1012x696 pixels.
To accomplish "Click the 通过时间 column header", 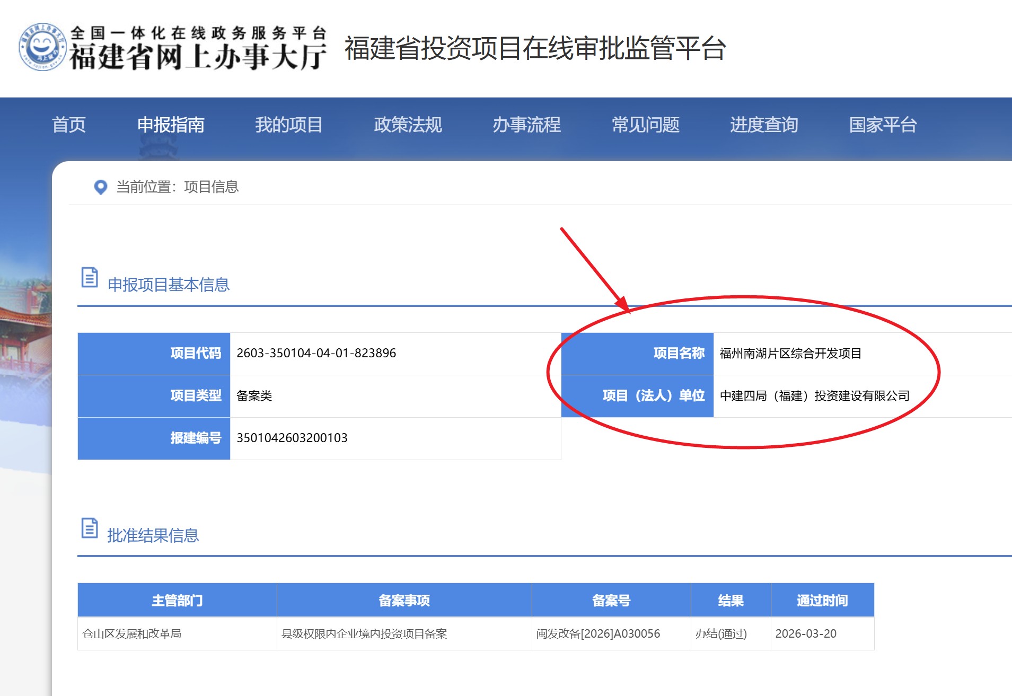I will 822,601.
